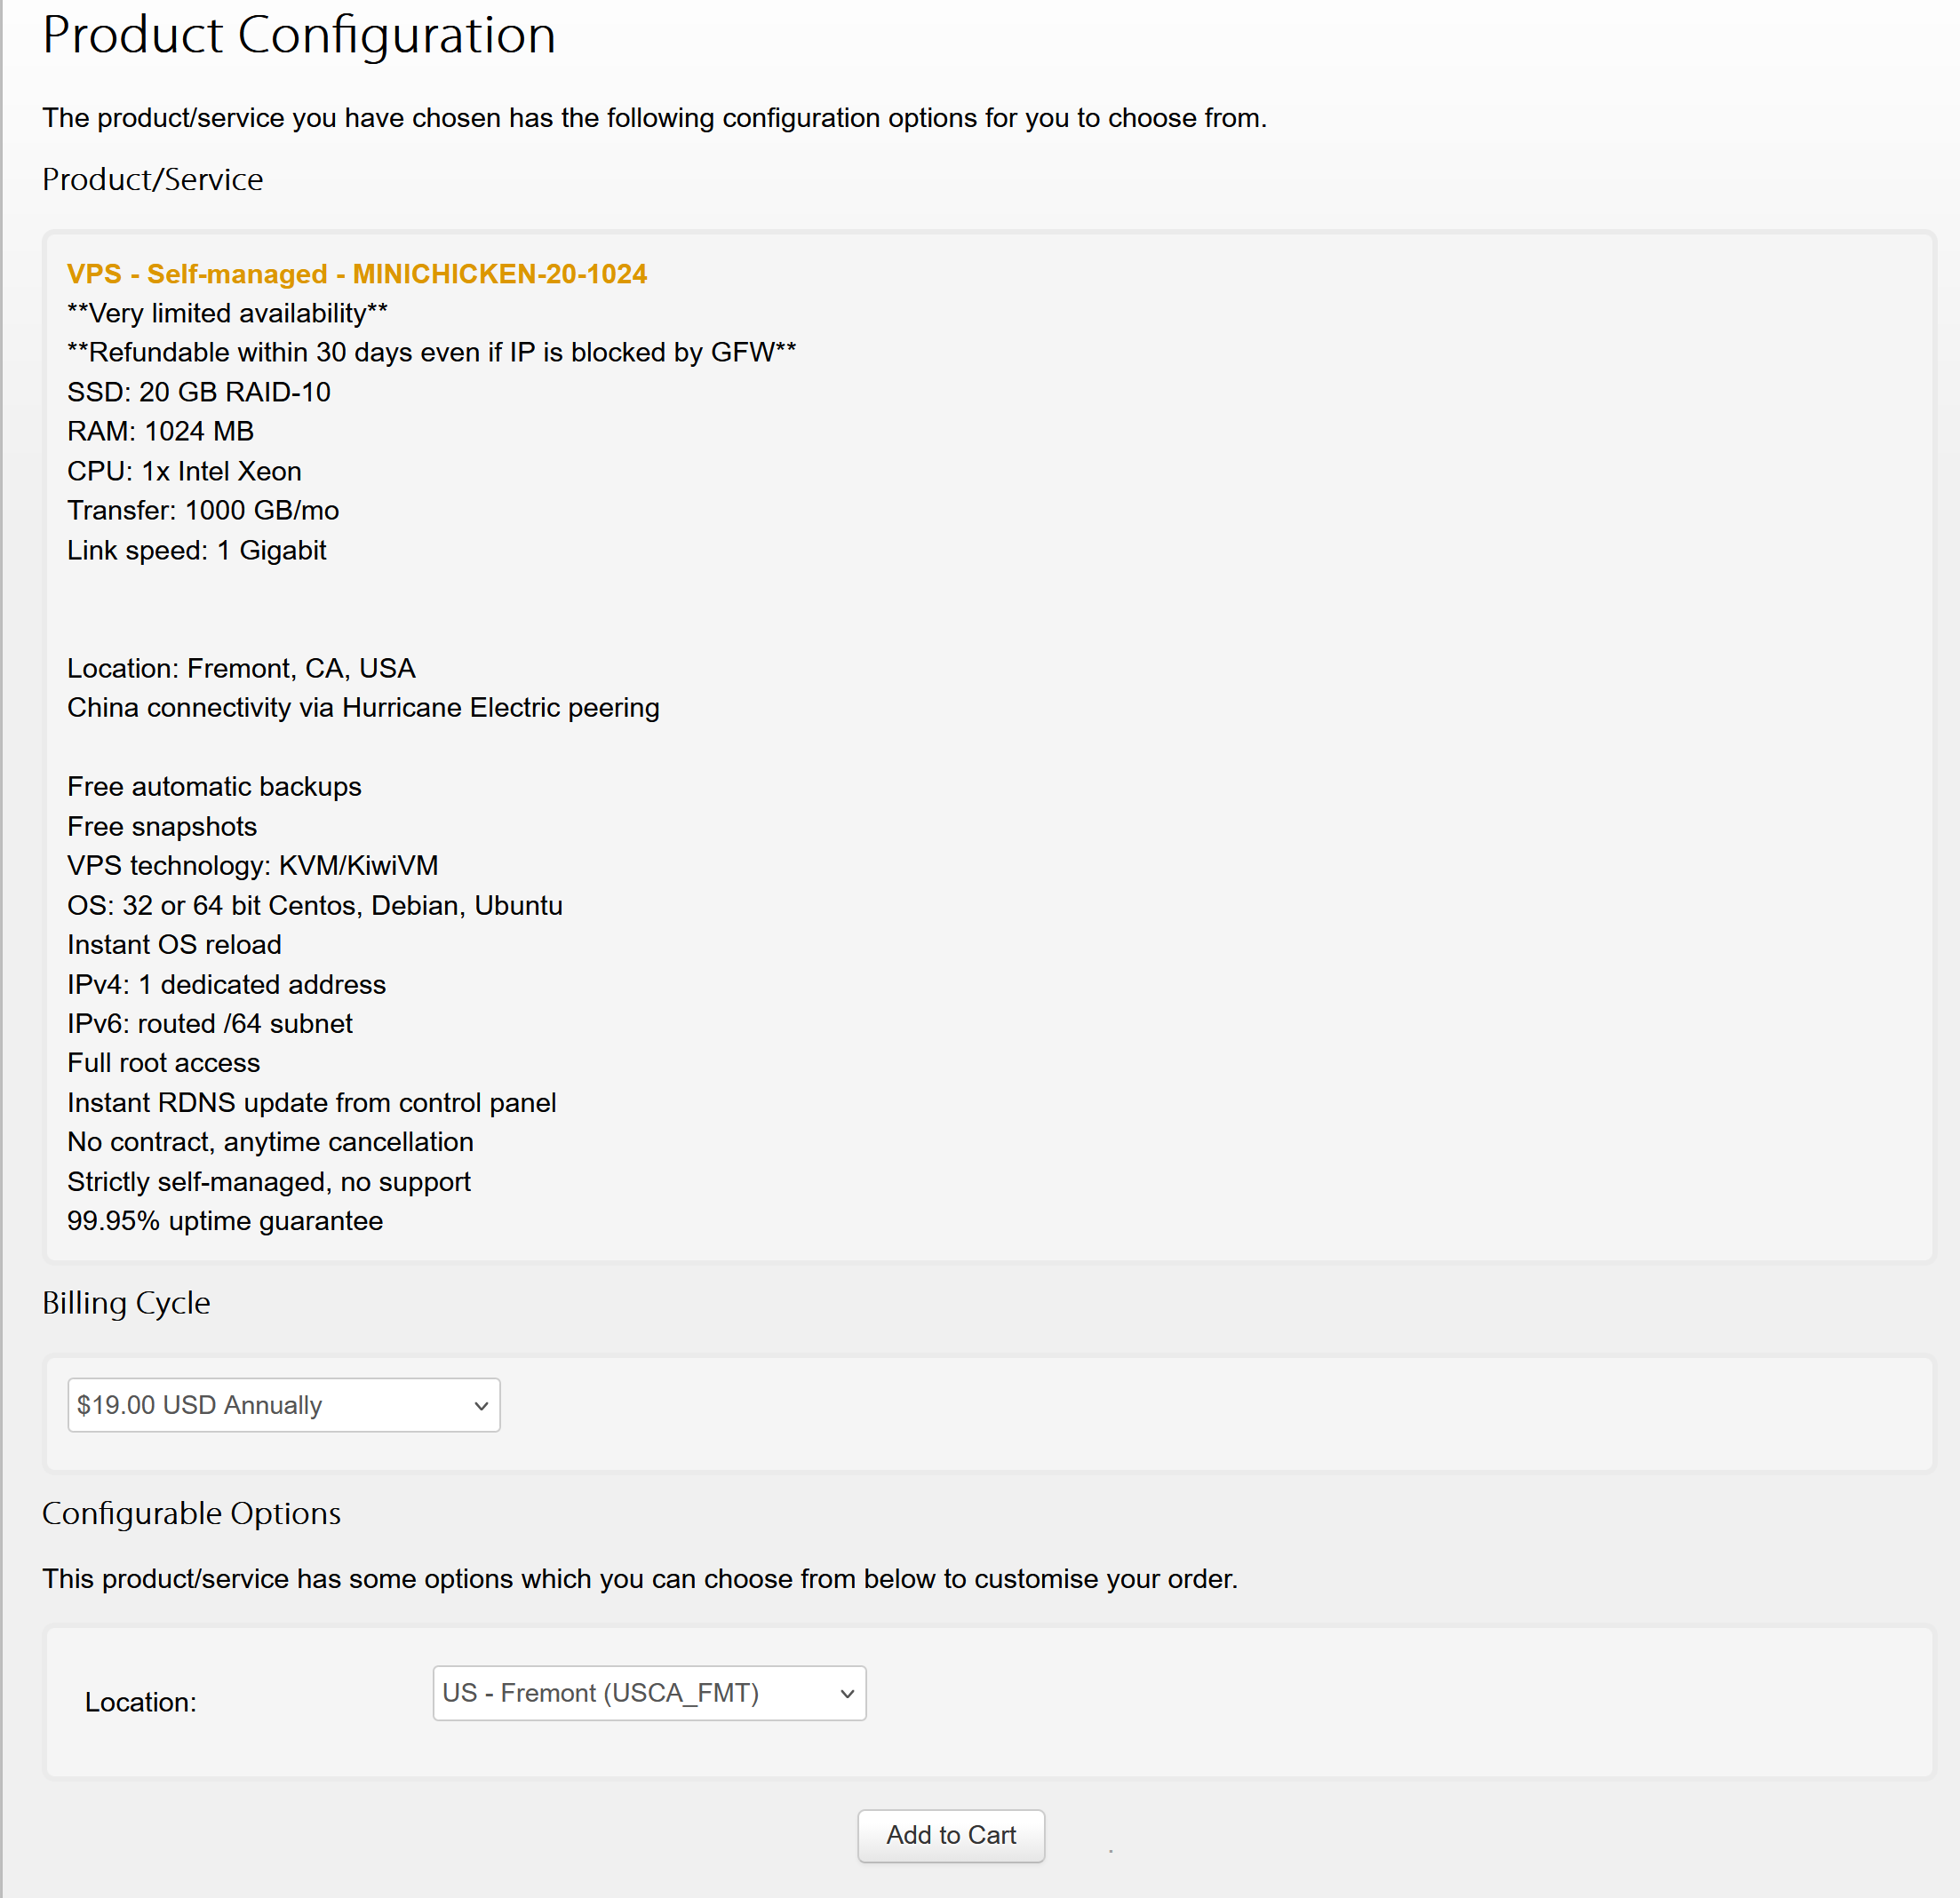This screenshot has height=1898, width=1960.
Task: Click the VPS technology: KVM/KiwiVM line
Action: point(252,866)
